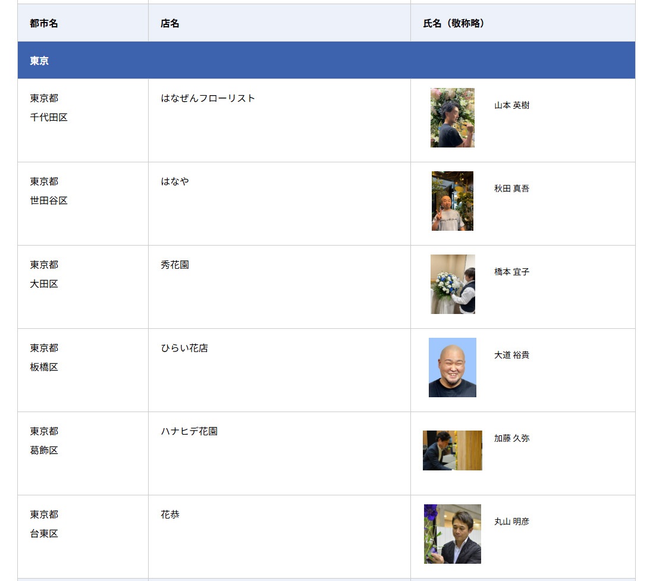Click the 氏名（敬称略） column header
The image size is (653, 581).
pyautogui.click(x=454, y=23)
